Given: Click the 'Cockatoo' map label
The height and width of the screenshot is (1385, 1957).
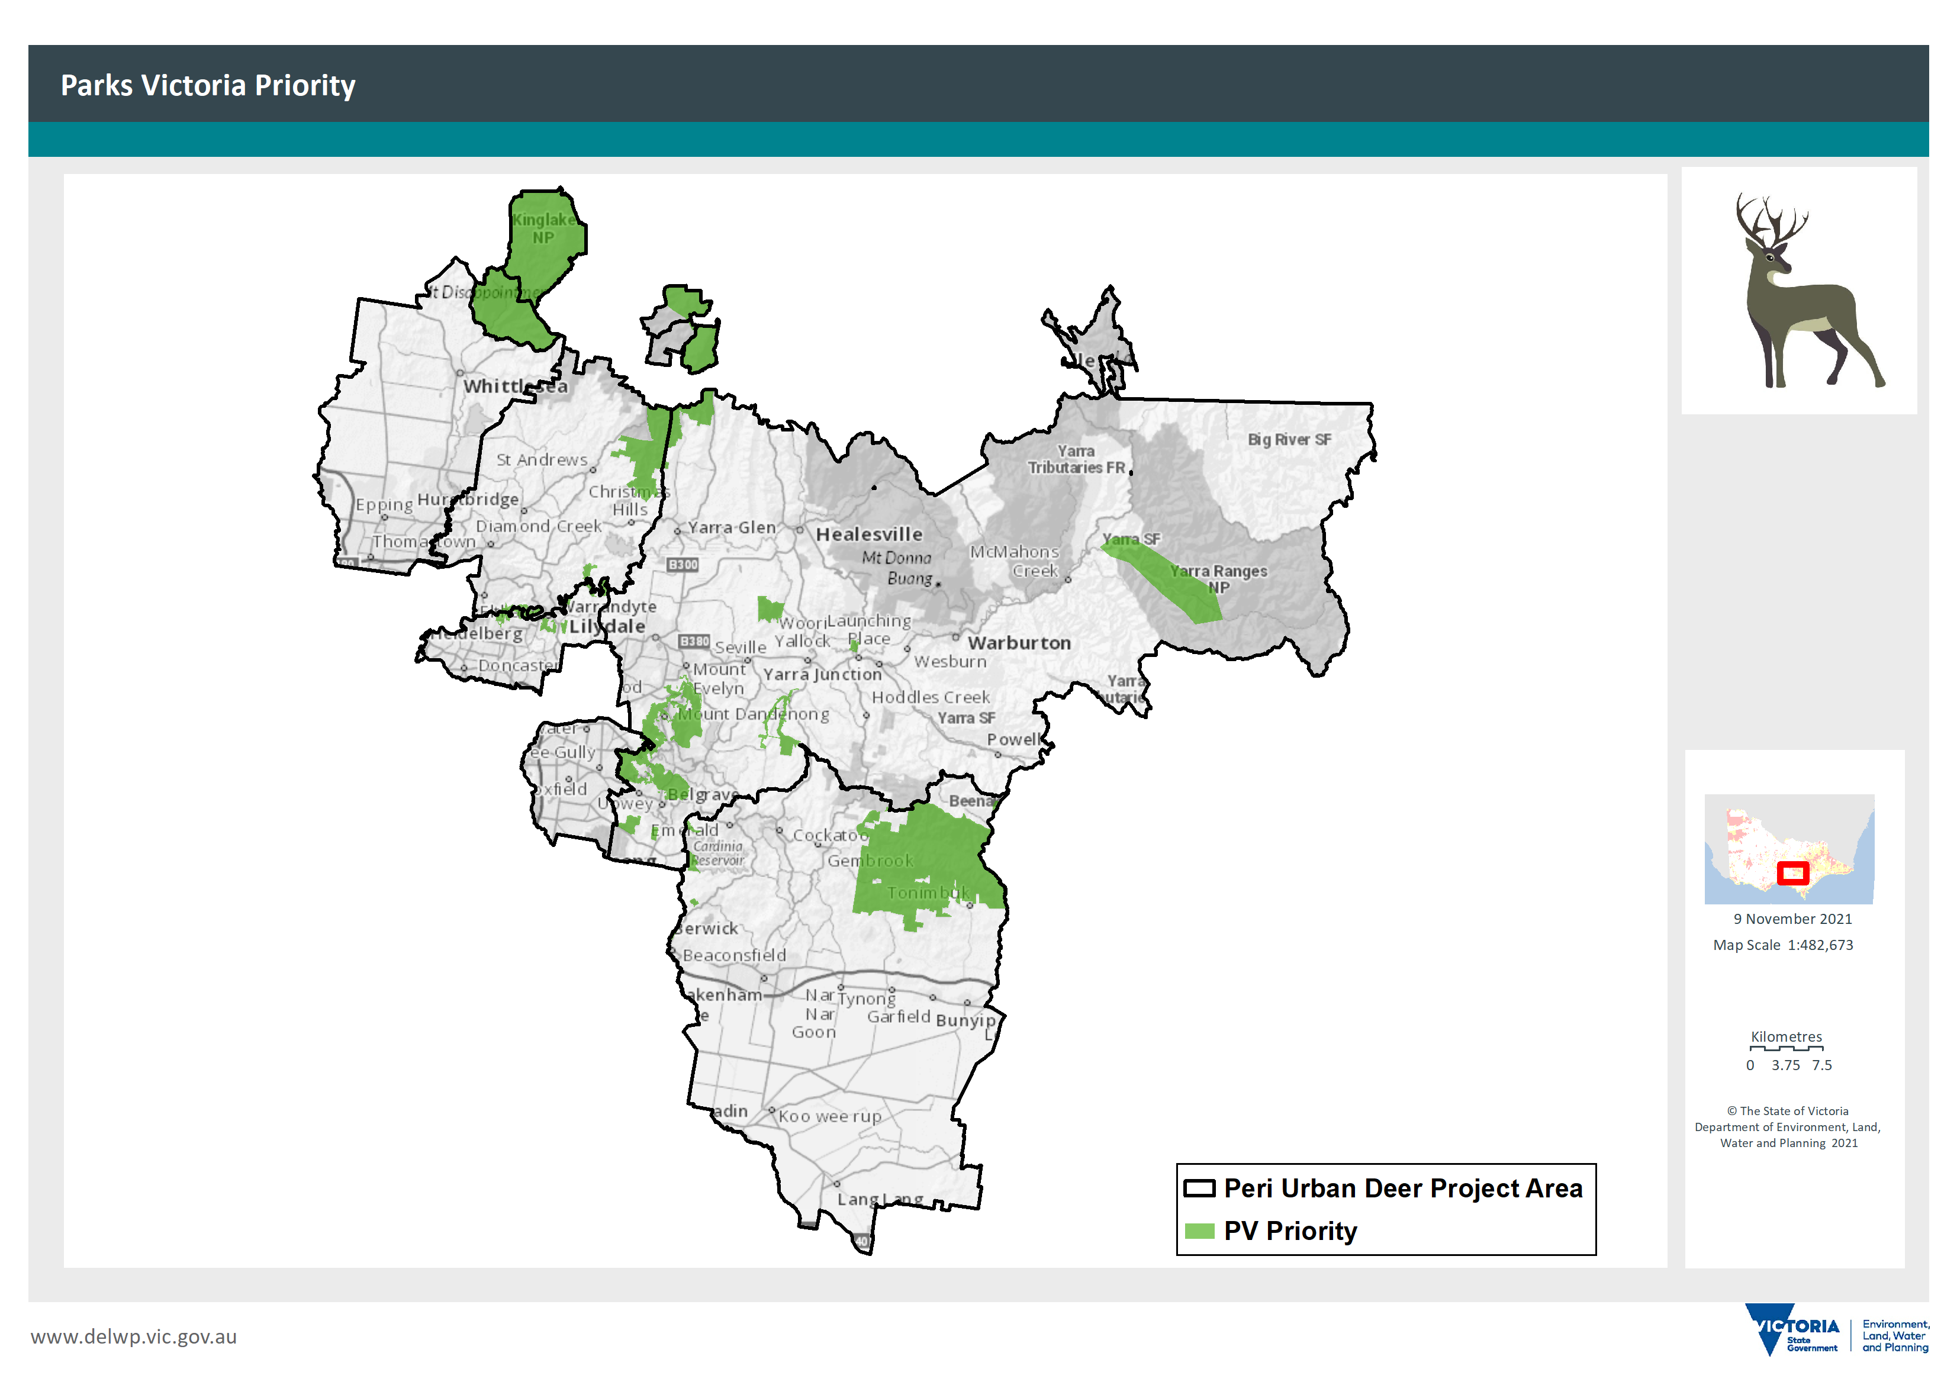Looking at the screenshot, I should (831, 836).
